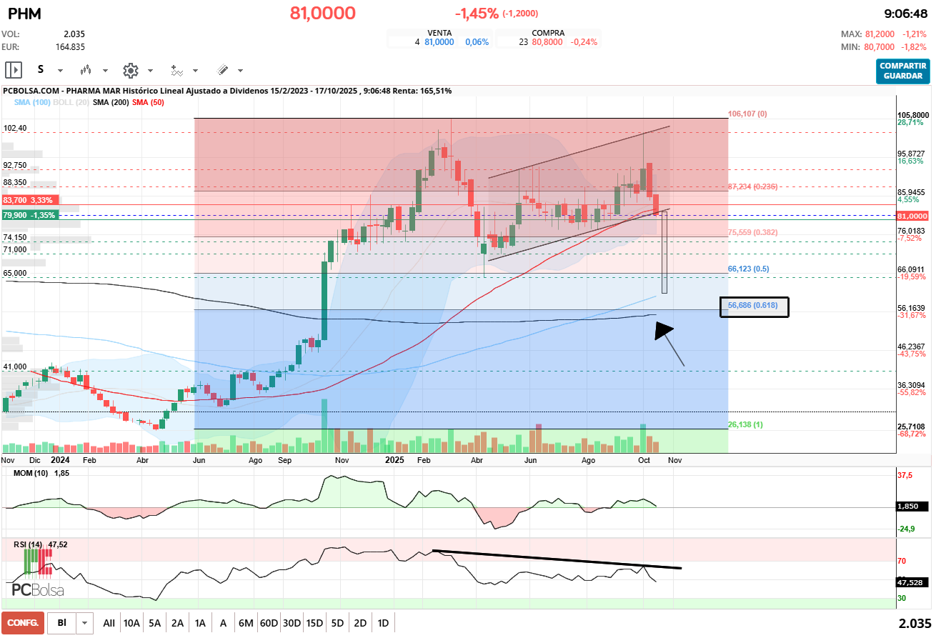
Task: Toggle SMA (50) indicator label
Action: (148, 102)
